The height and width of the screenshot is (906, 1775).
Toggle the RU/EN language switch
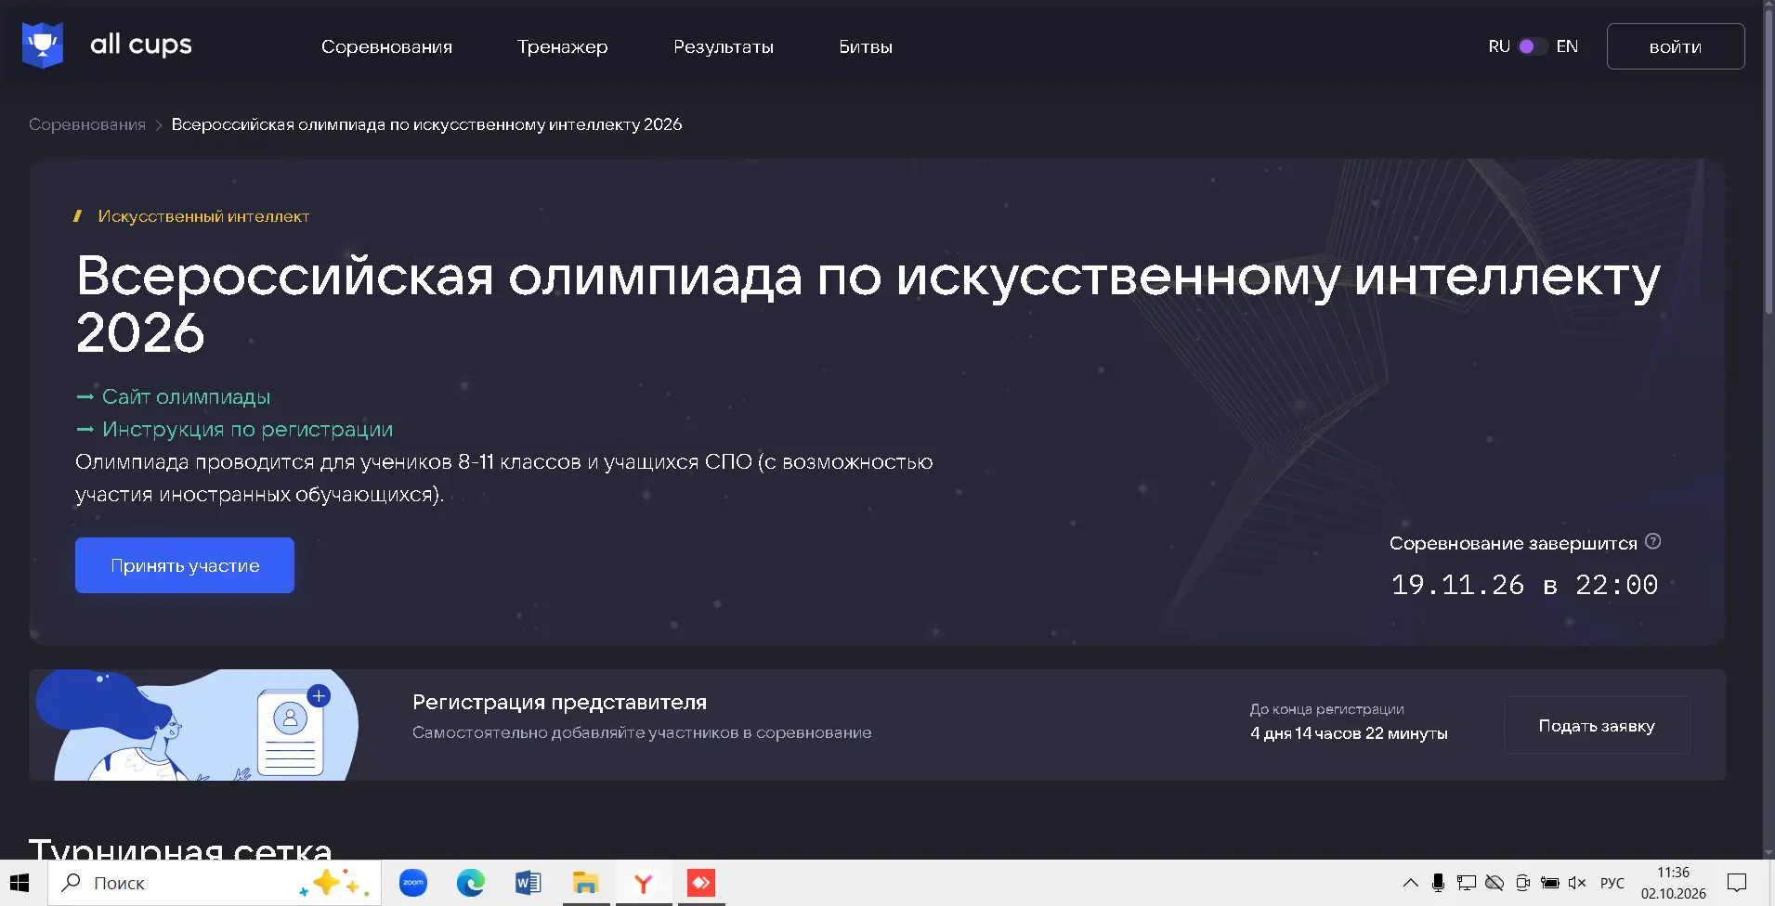pyautogui.click(x=1532, y=45)
